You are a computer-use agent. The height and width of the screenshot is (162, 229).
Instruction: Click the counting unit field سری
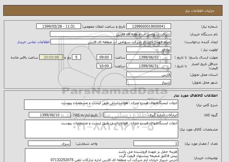(x=49, y=144)
